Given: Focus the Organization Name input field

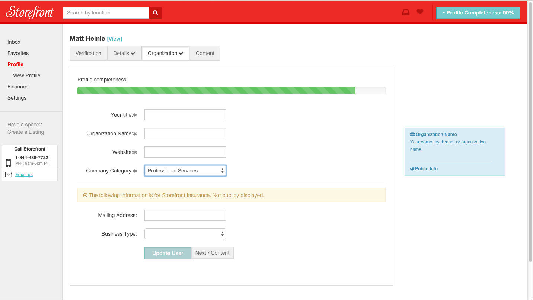Looking at the screenshot, I should (185, 133).
